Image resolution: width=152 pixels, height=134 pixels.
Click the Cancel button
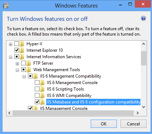133,124
